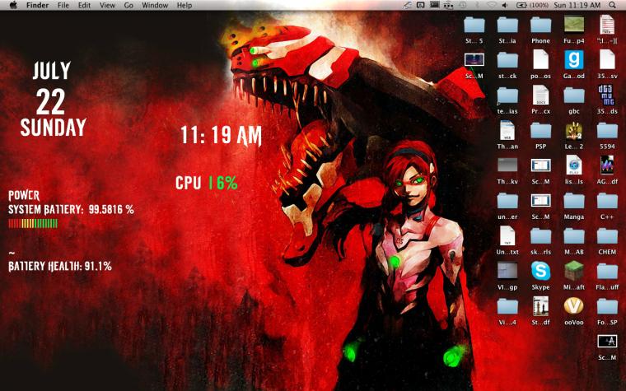
Task: Click the 'System Battery: 99.5816 %' text
Action: 71,209
